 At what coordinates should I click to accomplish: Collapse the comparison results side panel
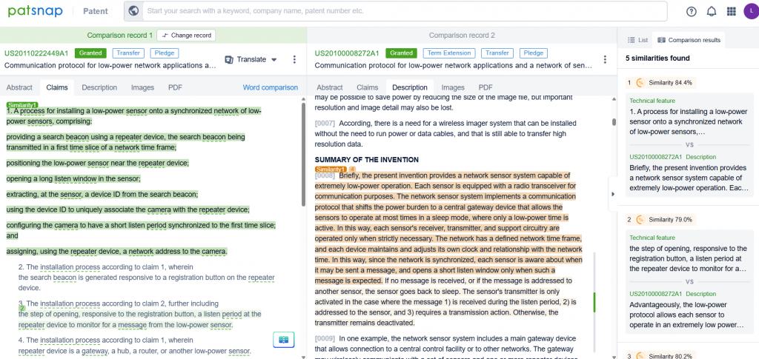click(x=612, y=194)
